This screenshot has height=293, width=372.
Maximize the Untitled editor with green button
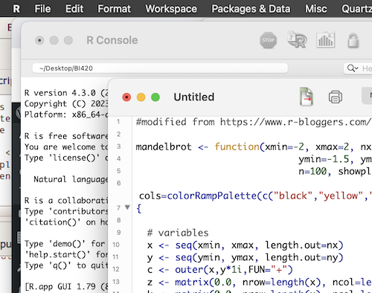click(x=155, y=97)
